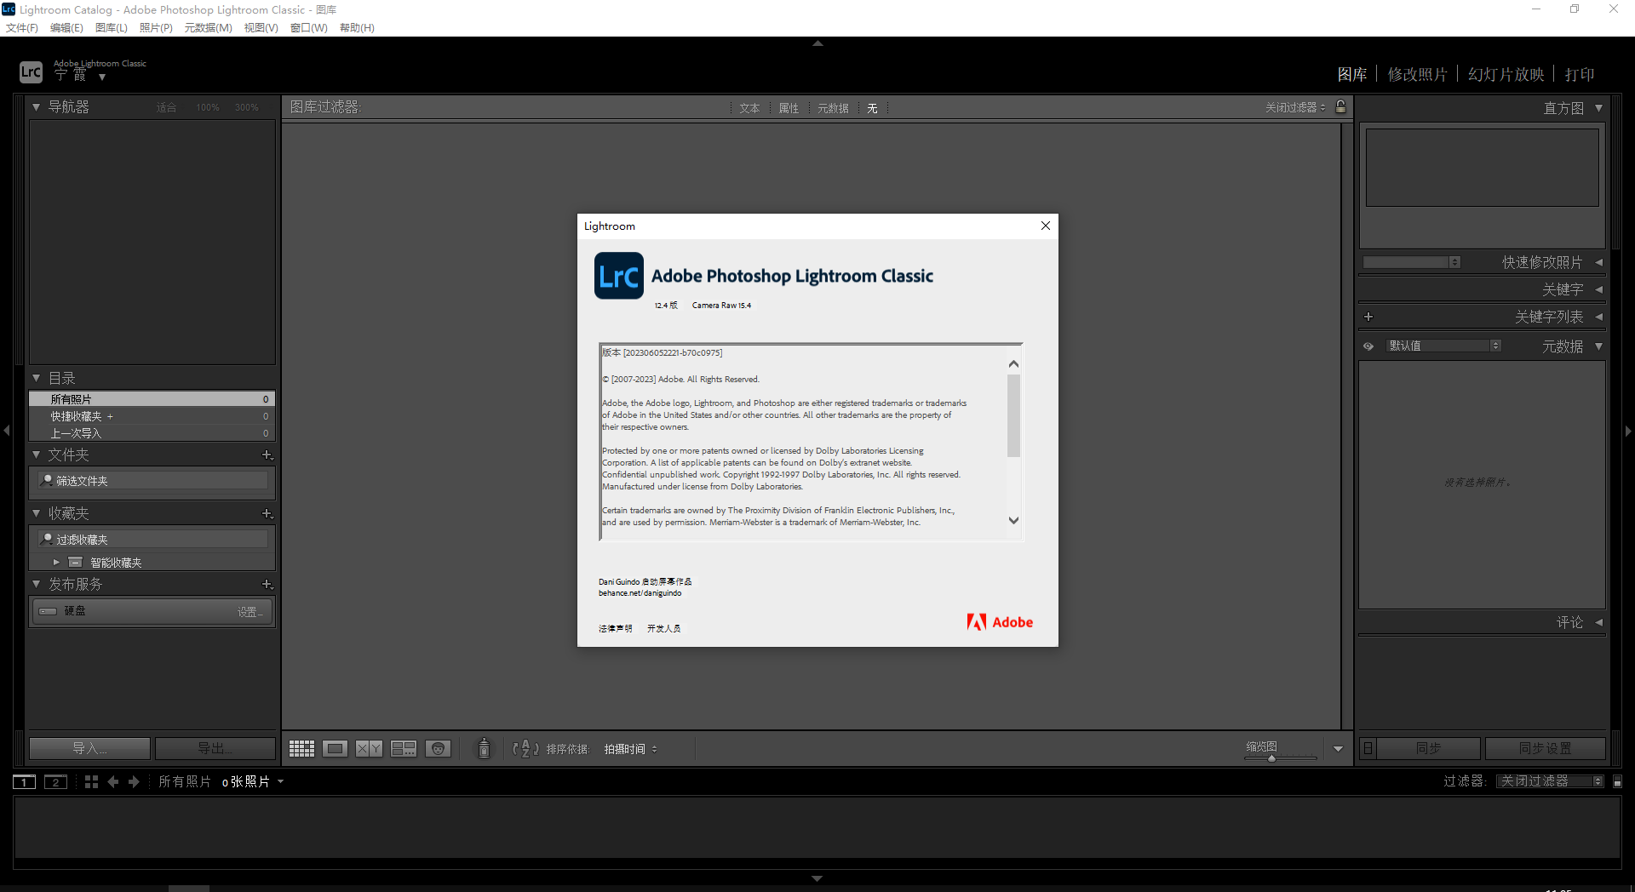Open 开发人员 link in About dialog

pyautogui.click(x=663, y=629)
